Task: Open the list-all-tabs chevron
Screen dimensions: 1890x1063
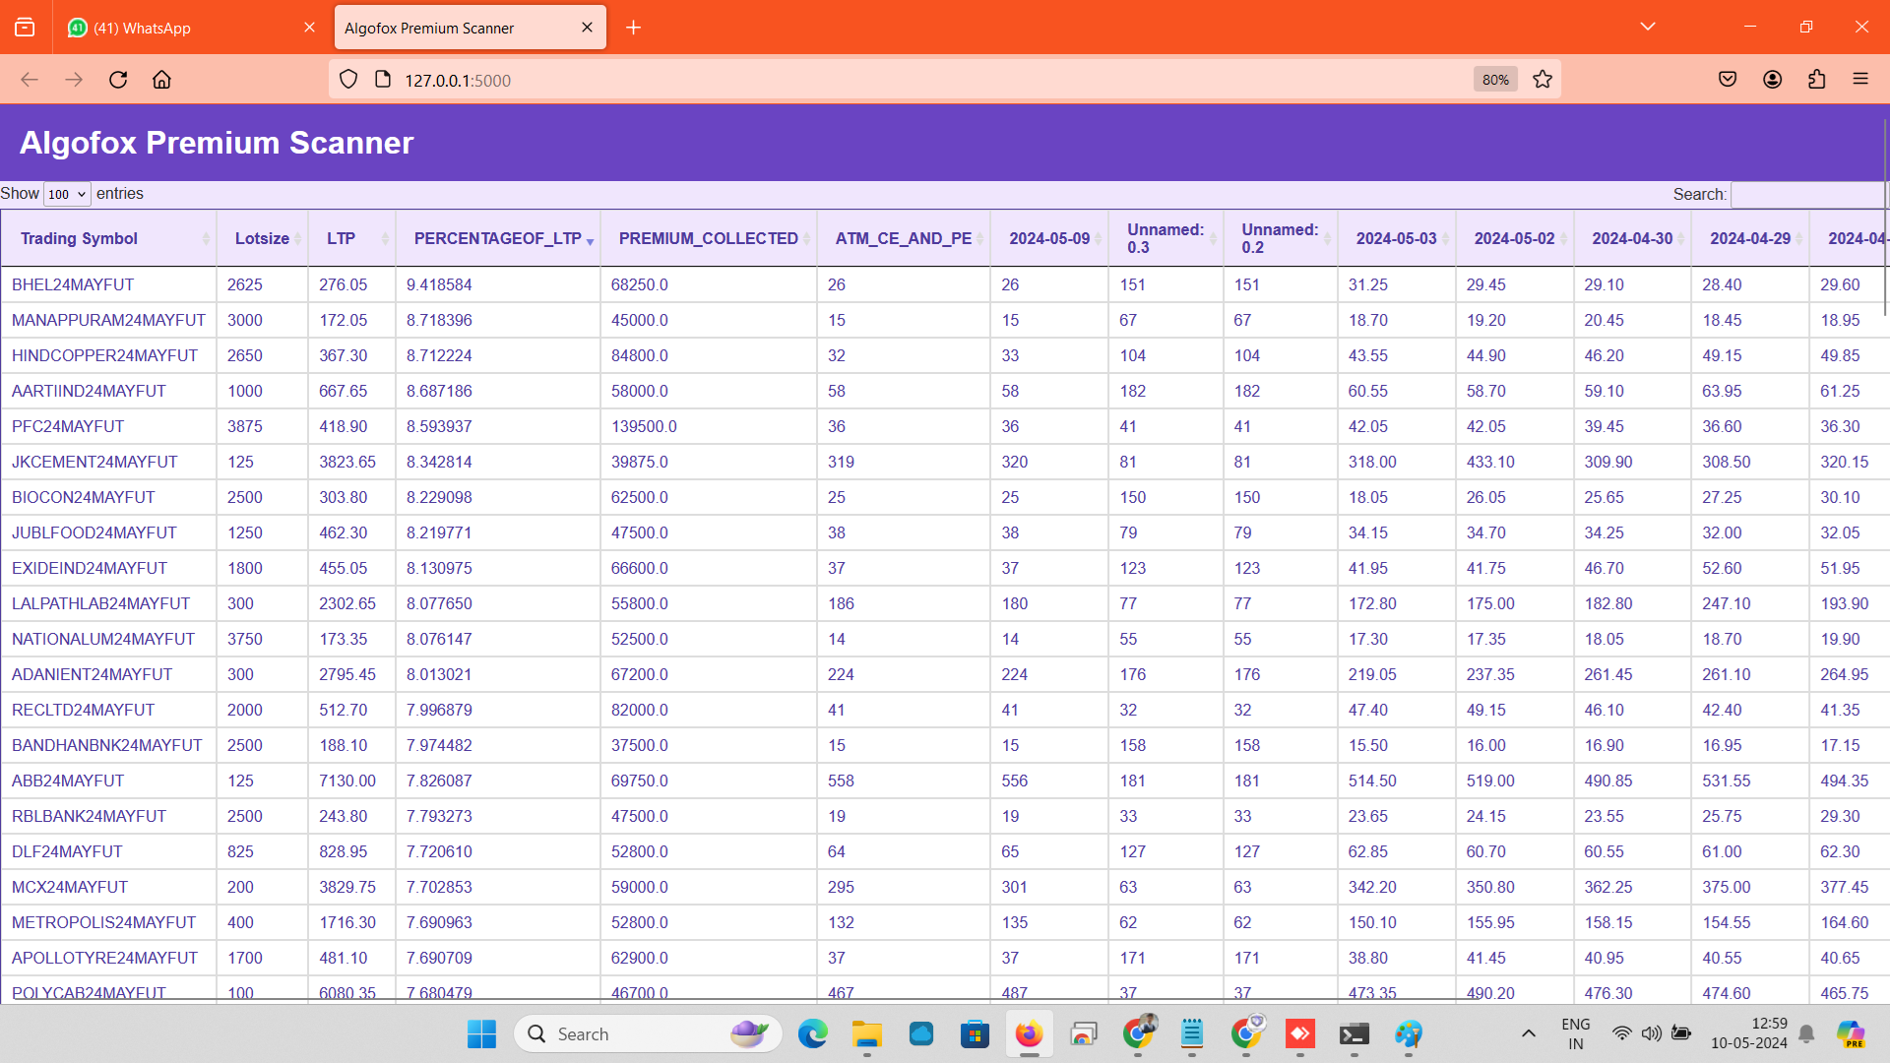Action: (1649, 27)
